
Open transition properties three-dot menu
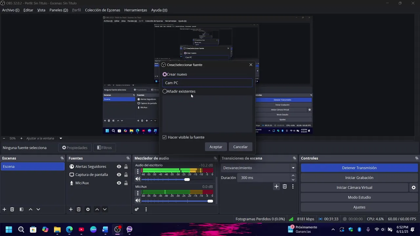293,187
